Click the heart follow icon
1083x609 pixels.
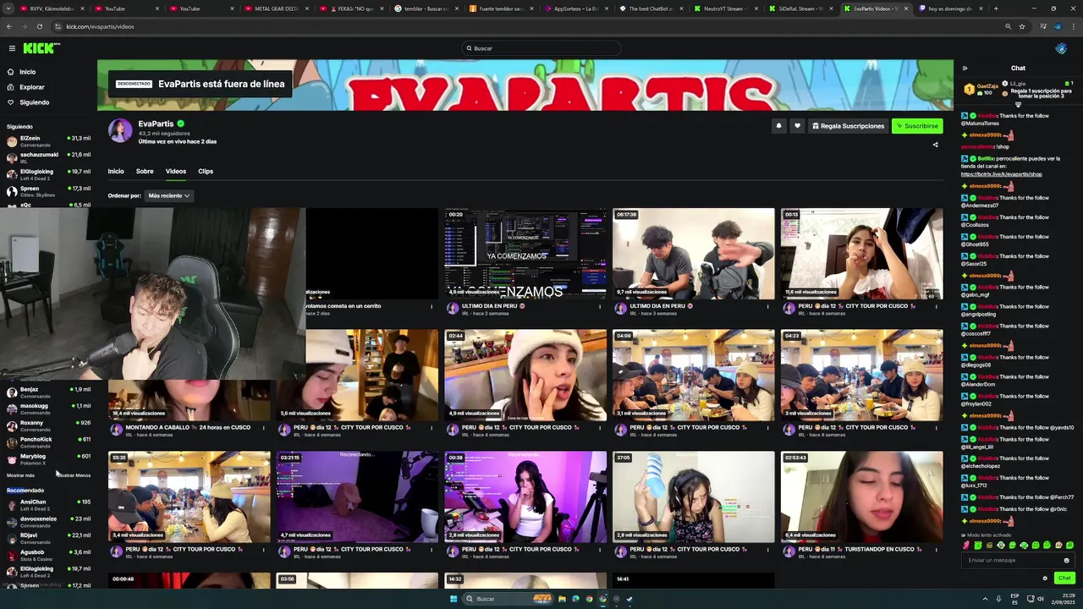(x=797, y=126)
